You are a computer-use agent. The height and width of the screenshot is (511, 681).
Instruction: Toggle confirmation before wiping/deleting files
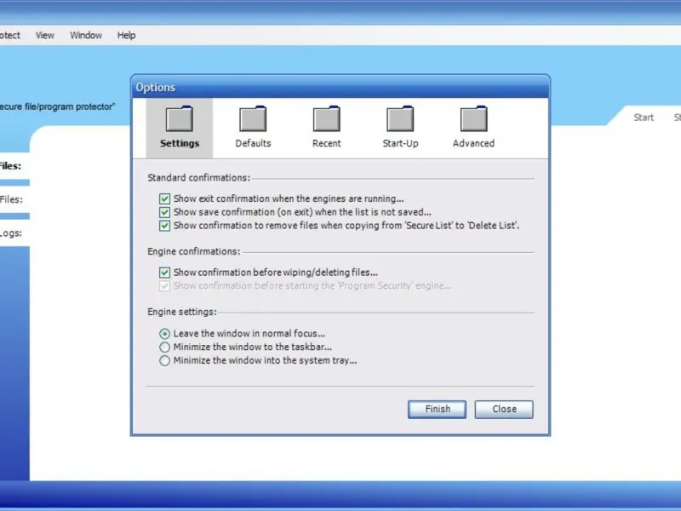[164, 273]
